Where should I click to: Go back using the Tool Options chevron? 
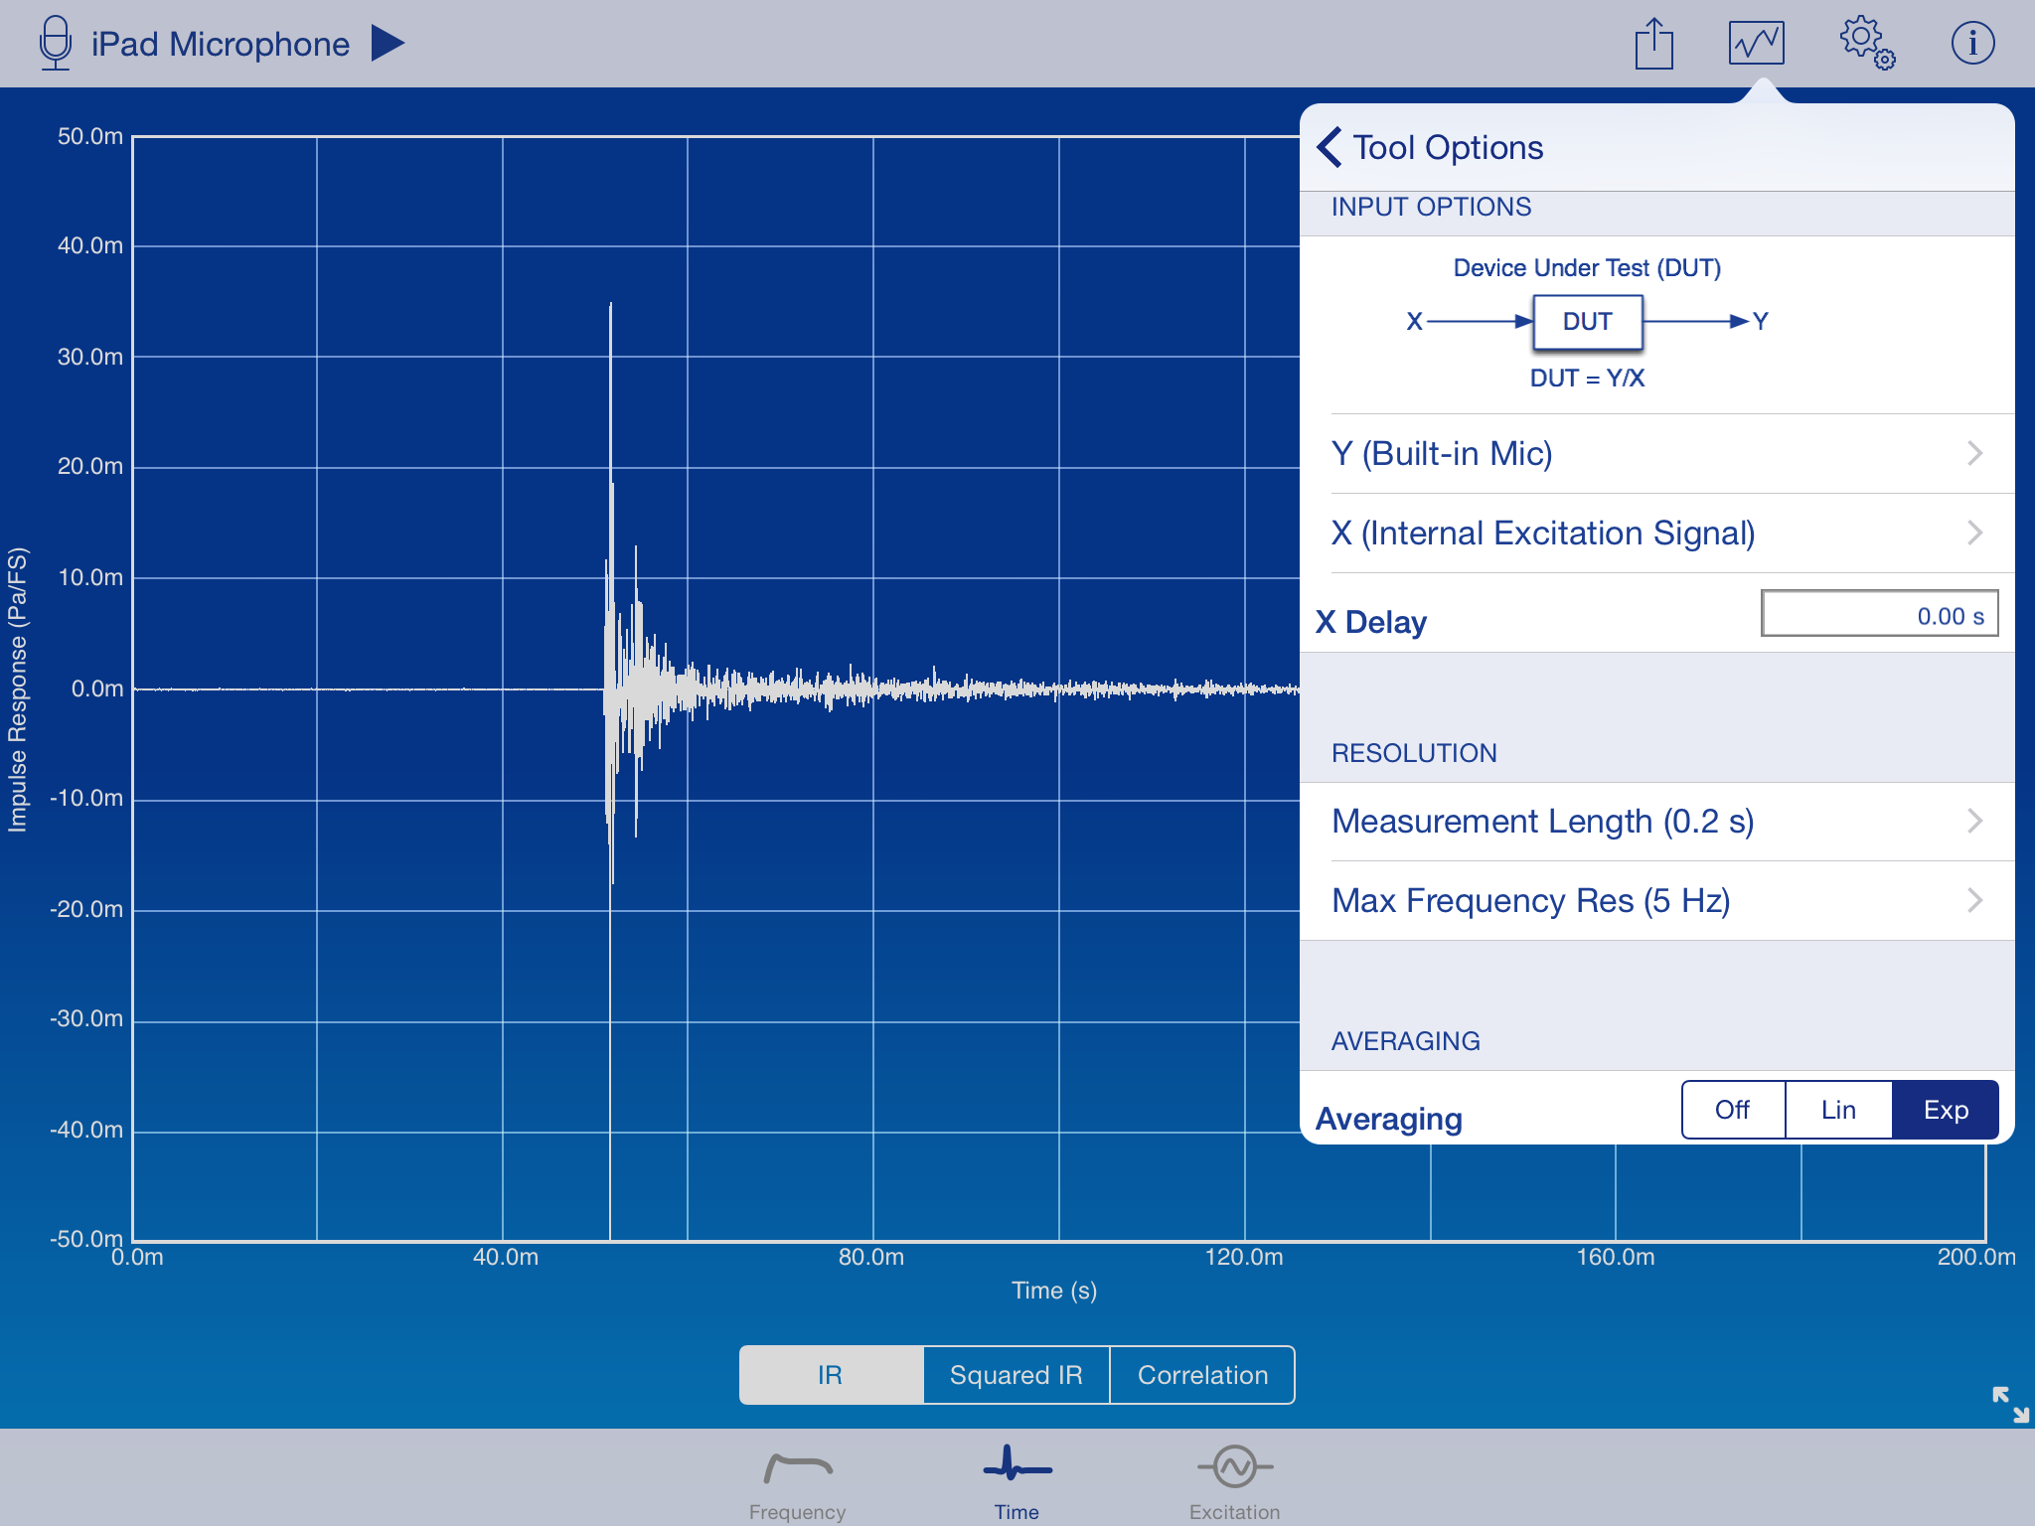[1331, 147]
